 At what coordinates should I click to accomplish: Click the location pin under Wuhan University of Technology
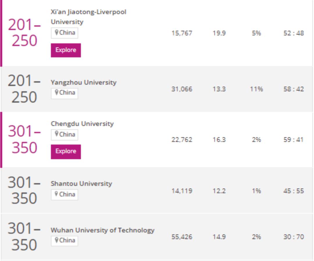(56, 240)
